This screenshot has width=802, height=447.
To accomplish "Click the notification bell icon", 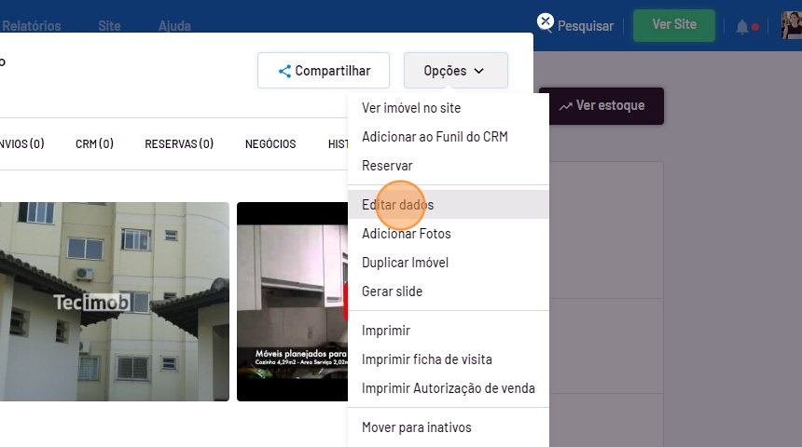I will [742, 27].
